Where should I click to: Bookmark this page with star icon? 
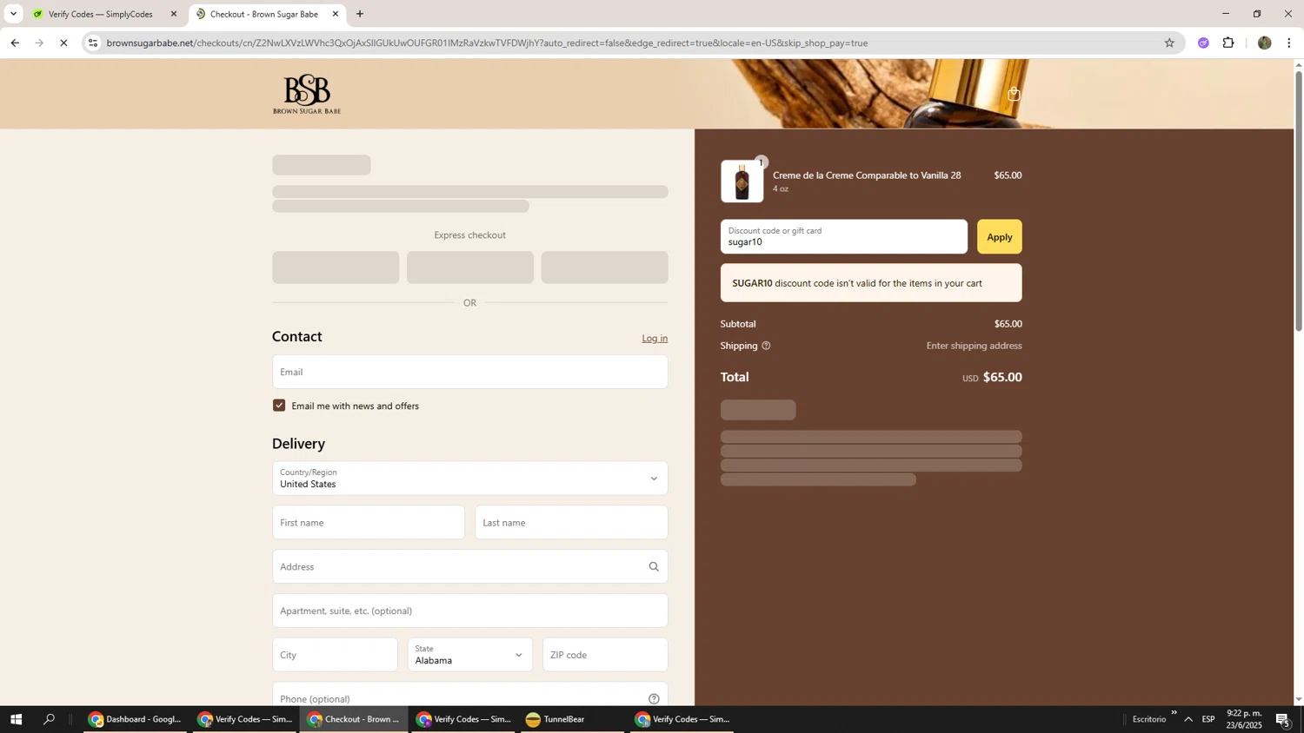[1169, 43]
